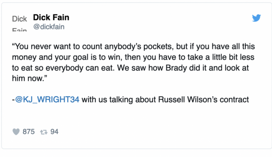Open the @dickfain handle
This screenshot has width=272, height=157.
click(49, 27)
